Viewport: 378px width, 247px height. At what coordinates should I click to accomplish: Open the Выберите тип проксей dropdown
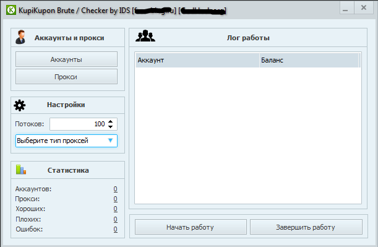67,141
